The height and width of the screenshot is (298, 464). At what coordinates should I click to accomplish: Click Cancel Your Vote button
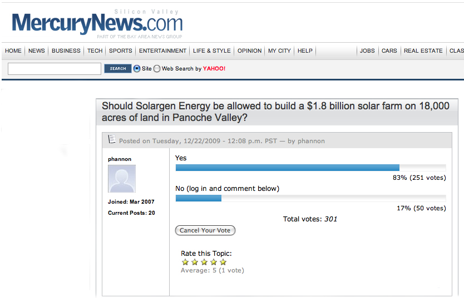click(x=205, y=230)
